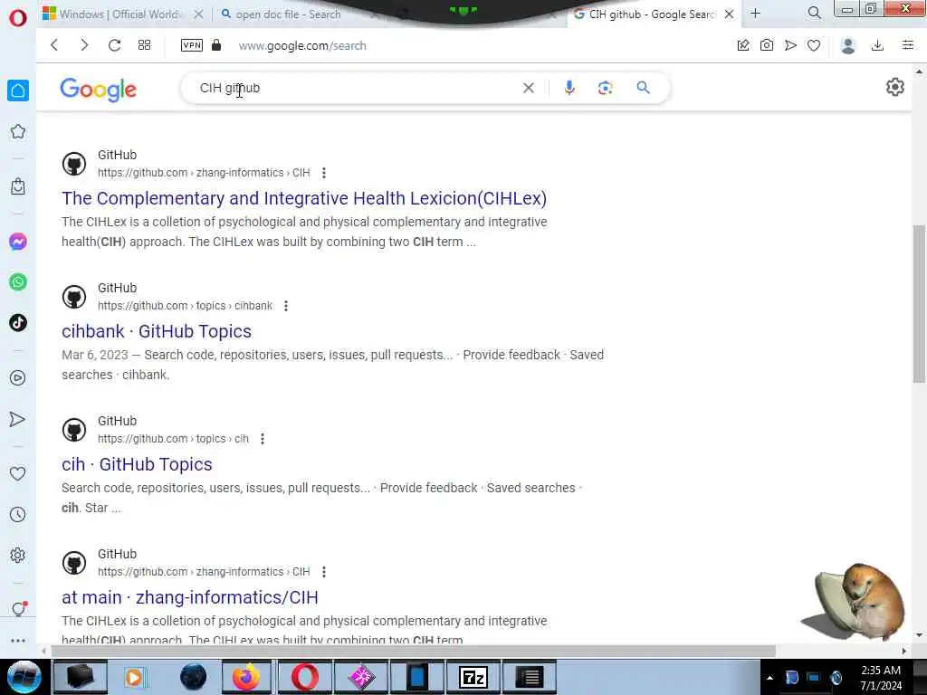This screenshot has width=927, height=695.
Task: Click the horizontal scrollbar at page bottom
Action: [413, 651]
